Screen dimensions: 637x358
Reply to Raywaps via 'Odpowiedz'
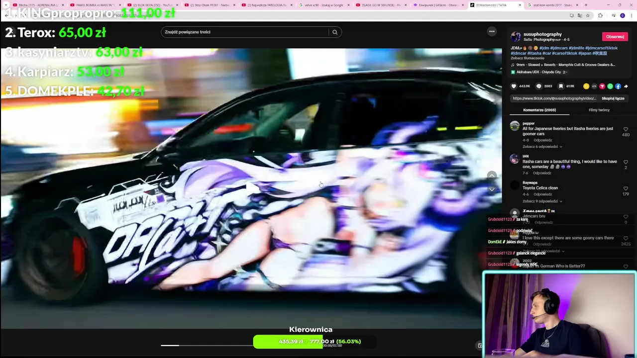tap(542, 194)
